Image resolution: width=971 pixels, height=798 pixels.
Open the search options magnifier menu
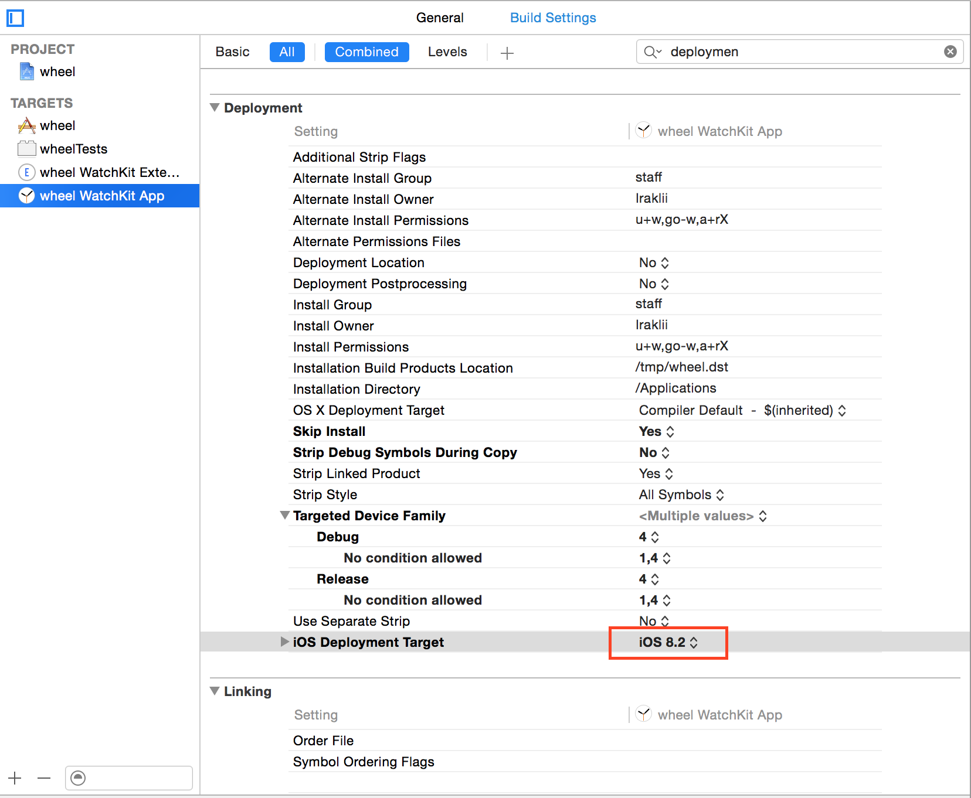pos(653,52)
